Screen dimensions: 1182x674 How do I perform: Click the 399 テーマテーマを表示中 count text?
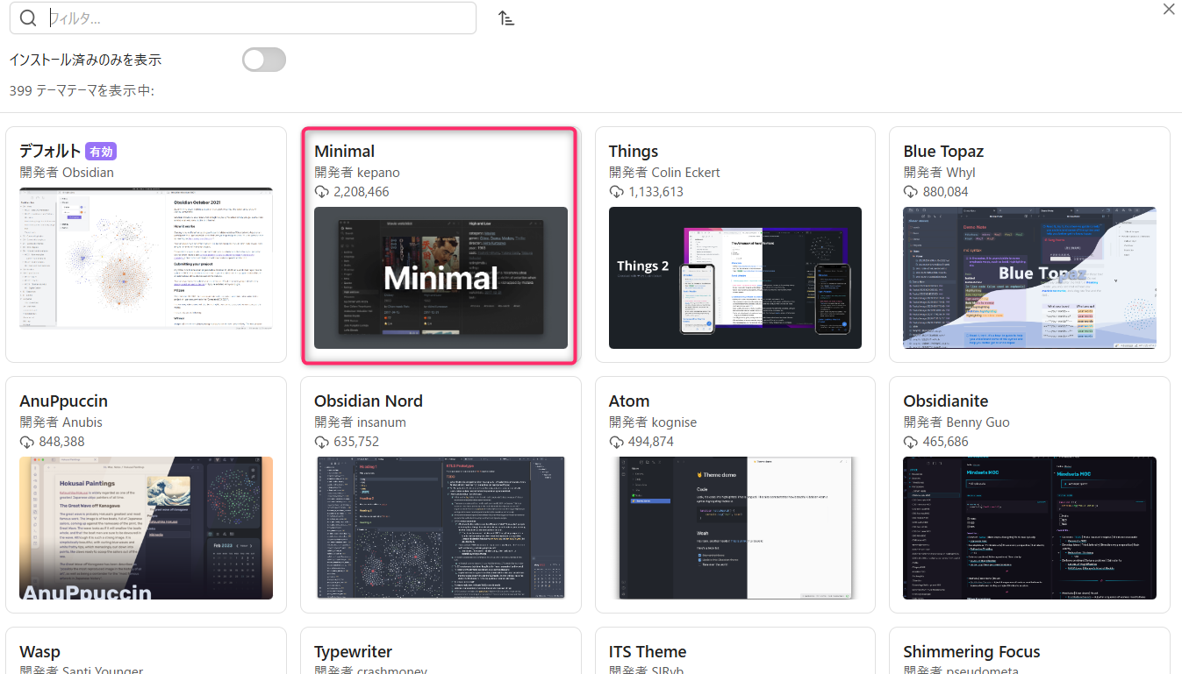click(x=82, y=90)
